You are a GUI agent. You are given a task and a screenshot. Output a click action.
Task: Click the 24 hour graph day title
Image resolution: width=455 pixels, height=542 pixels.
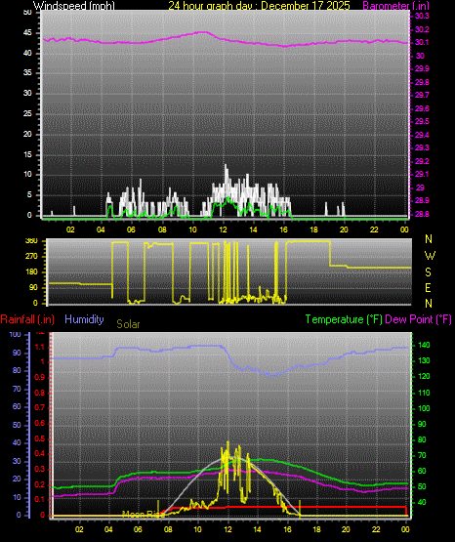(x=259, y=6)
